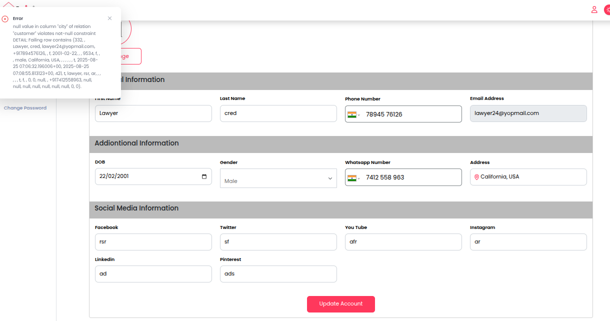This screenshot has width=610, height=321.
Task: Focus the Last Name field
Action: click(x=278, y=113)
